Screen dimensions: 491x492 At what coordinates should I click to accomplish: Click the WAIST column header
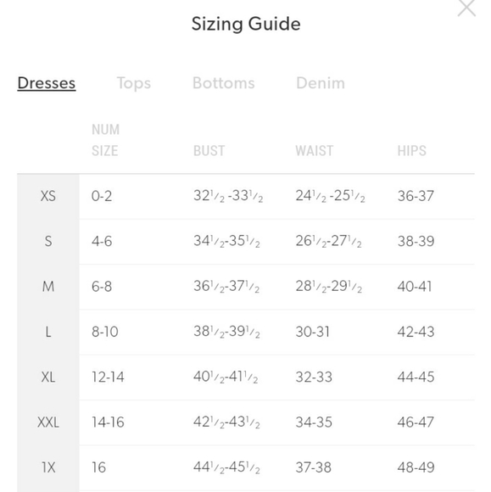[314, 151]
